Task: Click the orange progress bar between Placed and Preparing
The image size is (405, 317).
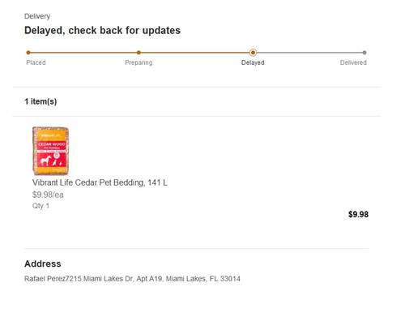Action: (x=83, y=53)
